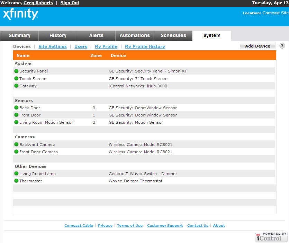Go to the Automations tab
The width and height of the screenshot is (289, 243).
click(135, 36)
